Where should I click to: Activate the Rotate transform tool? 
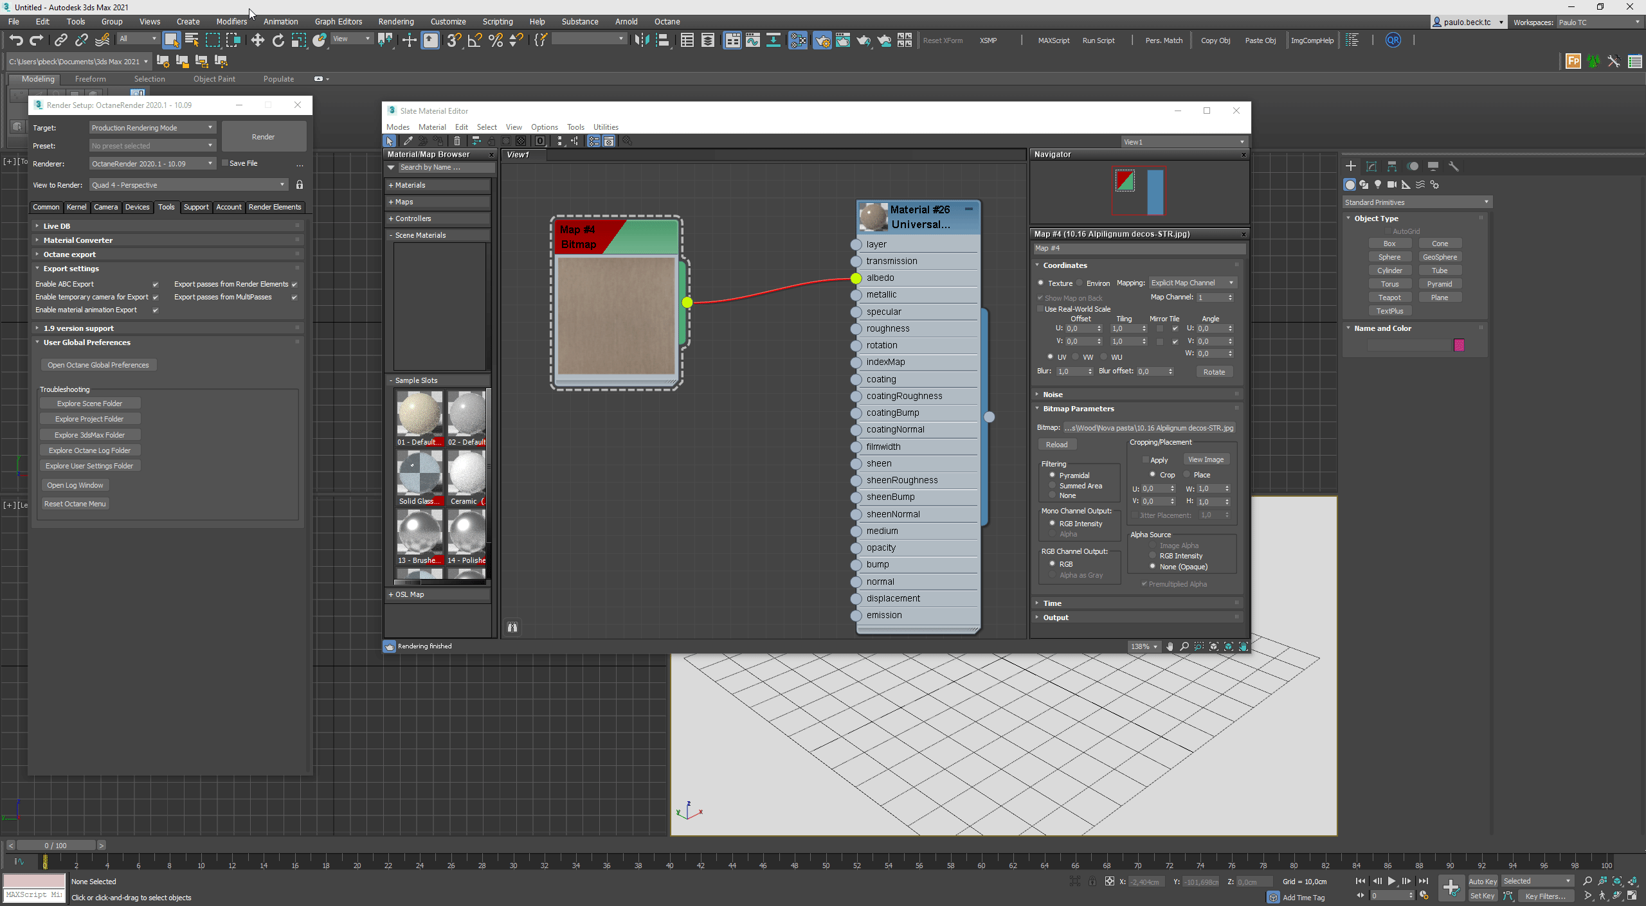pyautogui.click(x=278, y=40)
